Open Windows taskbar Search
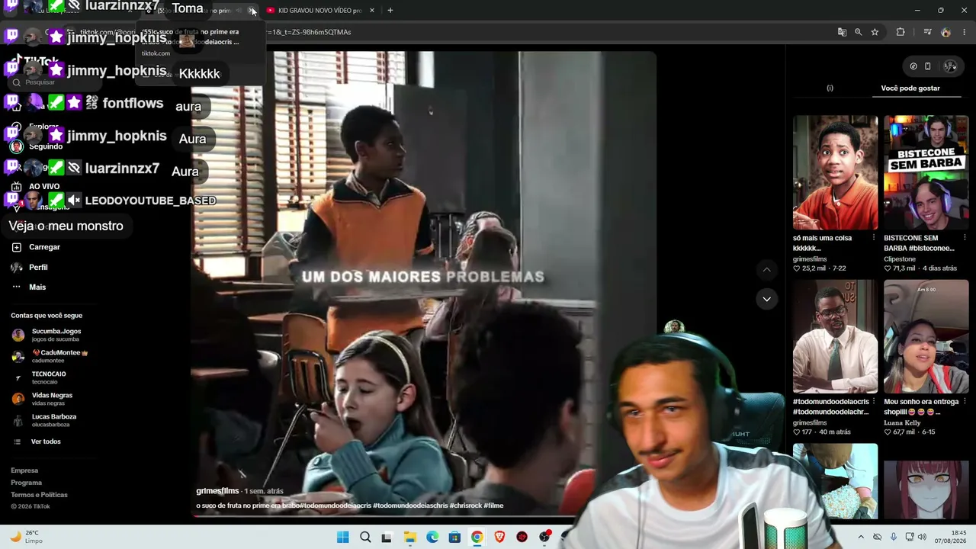 [365, 537]
